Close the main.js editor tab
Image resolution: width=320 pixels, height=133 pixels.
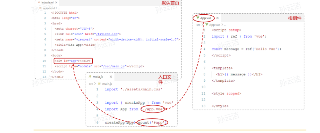111,77
